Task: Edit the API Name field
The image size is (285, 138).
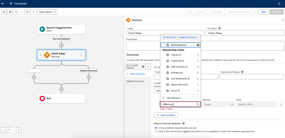Action: [x=245, y=33]
